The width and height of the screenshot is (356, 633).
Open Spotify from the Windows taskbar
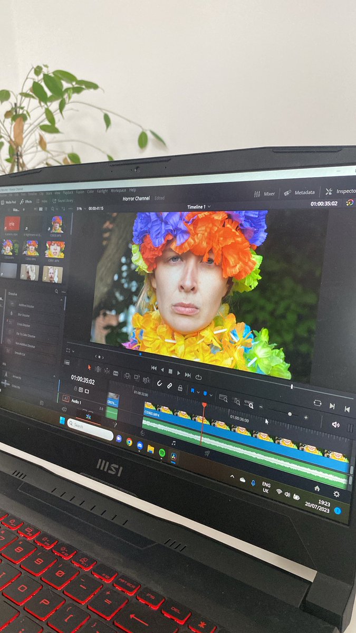click(161, 453)
